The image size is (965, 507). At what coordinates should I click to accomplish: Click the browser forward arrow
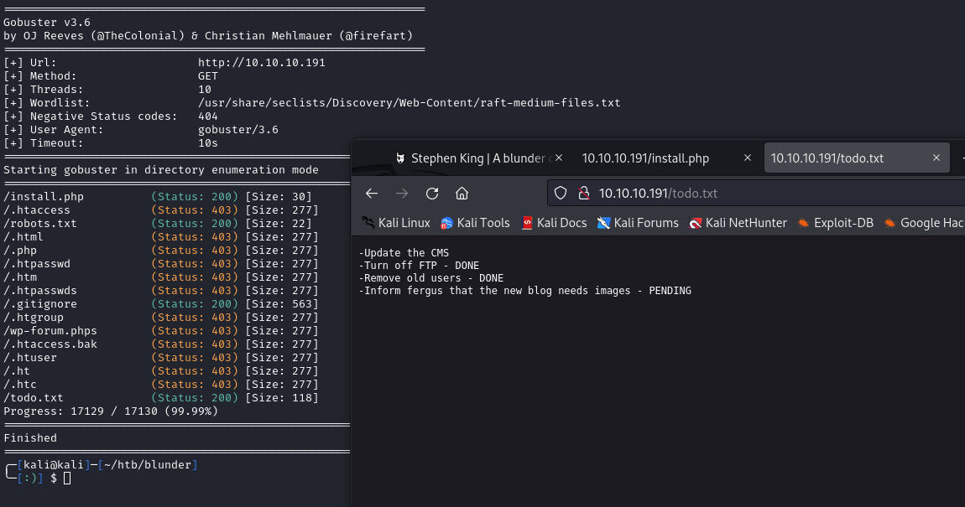pyautogui.click(x=402, y=194)
